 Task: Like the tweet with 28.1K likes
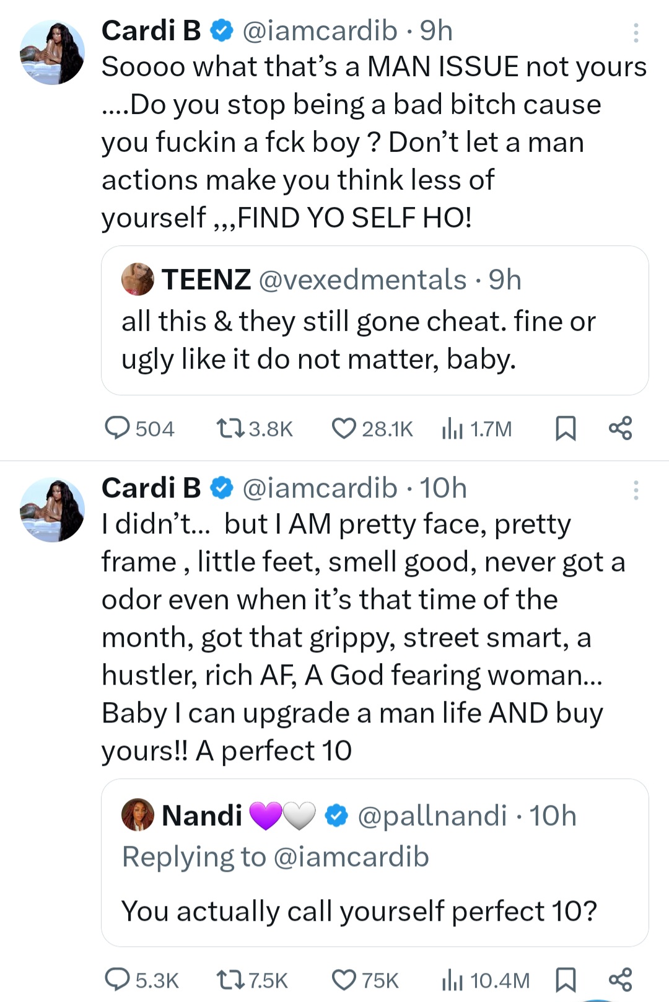click(344, 428)
